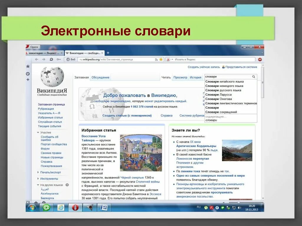Collapse the На других языках section
Screen dimensions: 302x226
pyautogui.click(x=38, y=185)
